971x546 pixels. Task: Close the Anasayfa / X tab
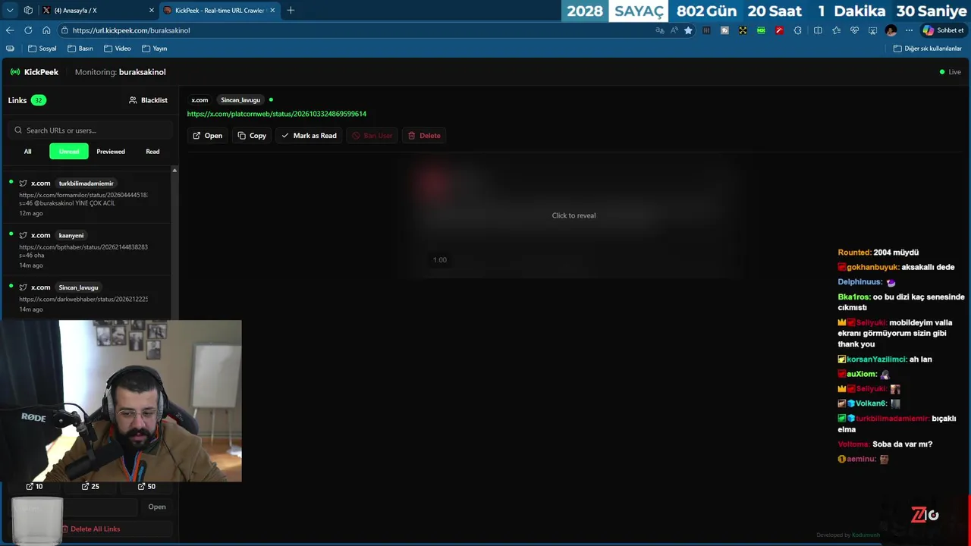(x=151, y=11)
